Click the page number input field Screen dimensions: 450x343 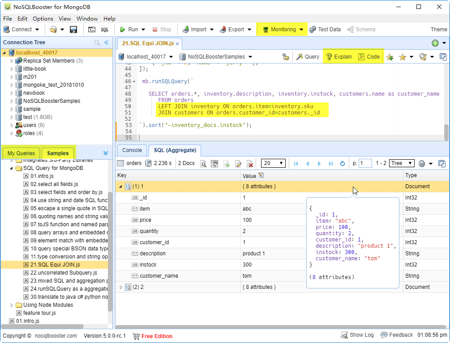tap(365, 163)
